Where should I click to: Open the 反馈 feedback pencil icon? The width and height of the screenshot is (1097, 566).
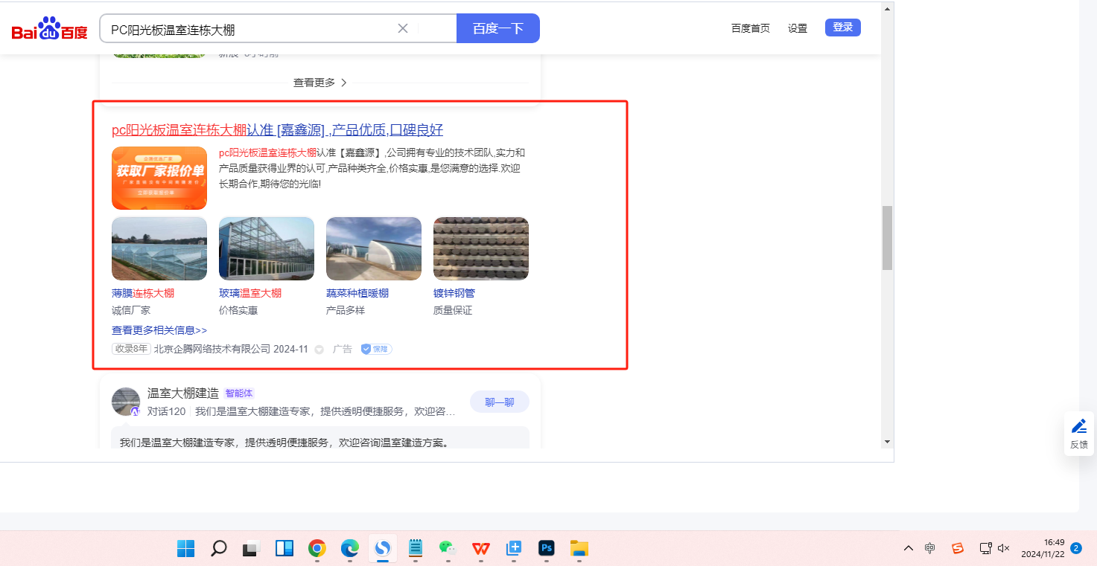tap(1078, 427)
